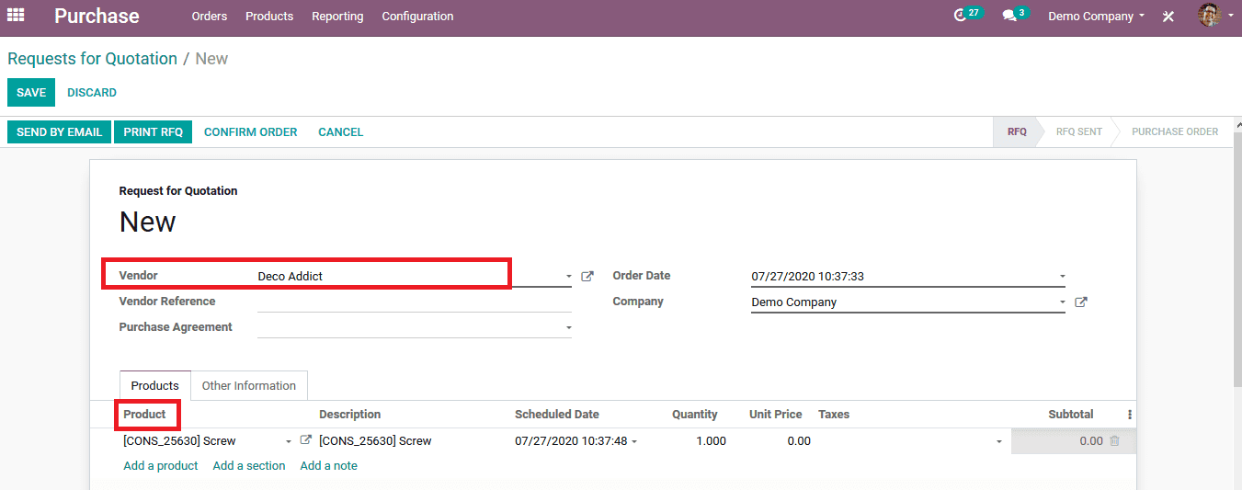Sort by Quantity column header
The height and width of the screenshot is (490, 1242).
(x=695, y=415)
